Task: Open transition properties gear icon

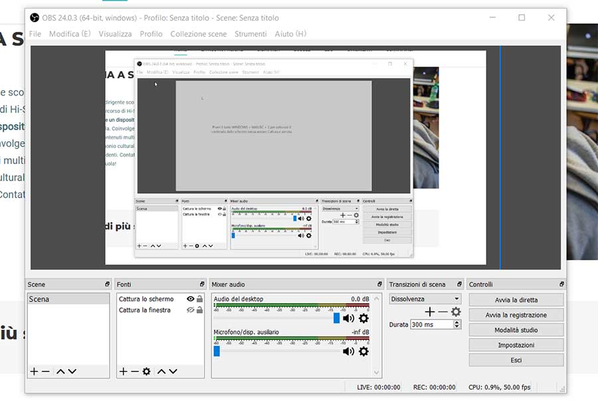Action: point(456,312)
